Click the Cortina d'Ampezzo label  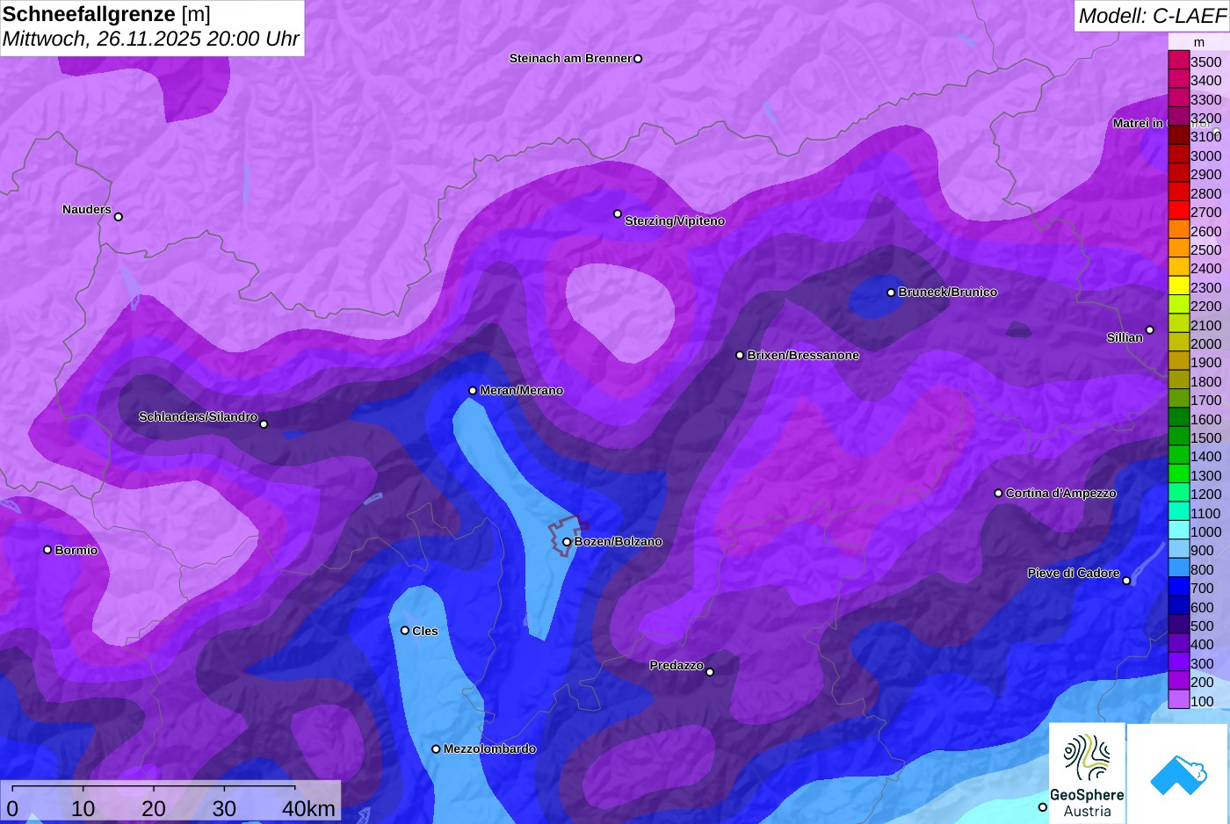(x=1060, y=494)
